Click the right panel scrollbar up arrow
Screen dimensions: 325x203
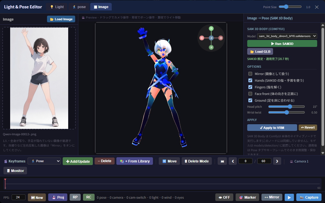323,25
